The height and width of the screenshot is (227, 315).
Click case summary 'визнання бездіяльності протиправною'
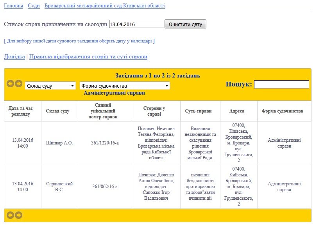coord(200,187)
